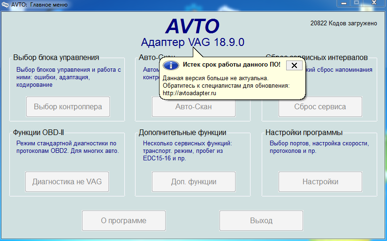This screenshot has width=387, height=241.
Task: Close the AVTO main menu window
Action: coord(374,3)
